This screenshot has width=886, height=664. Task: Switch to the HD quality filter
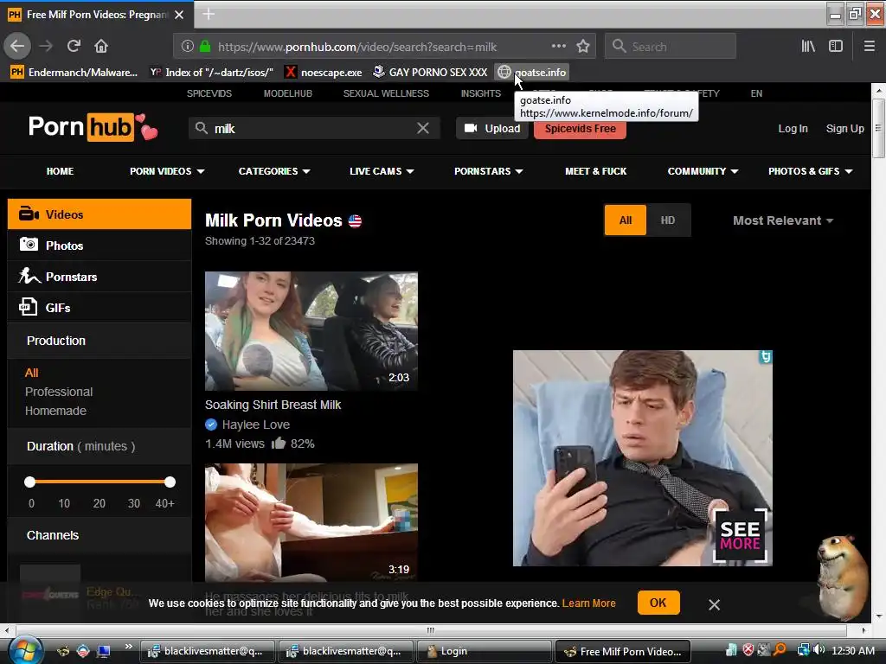coord(668,220)
